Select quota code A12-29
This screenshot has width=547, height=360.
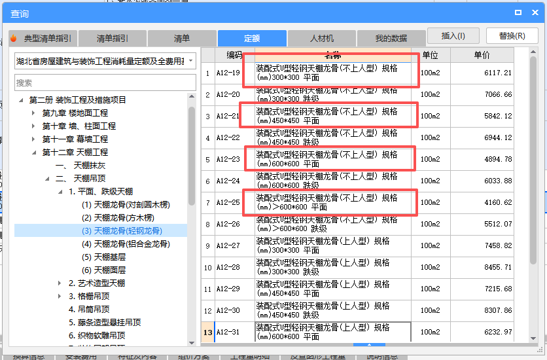coord(228,289)
